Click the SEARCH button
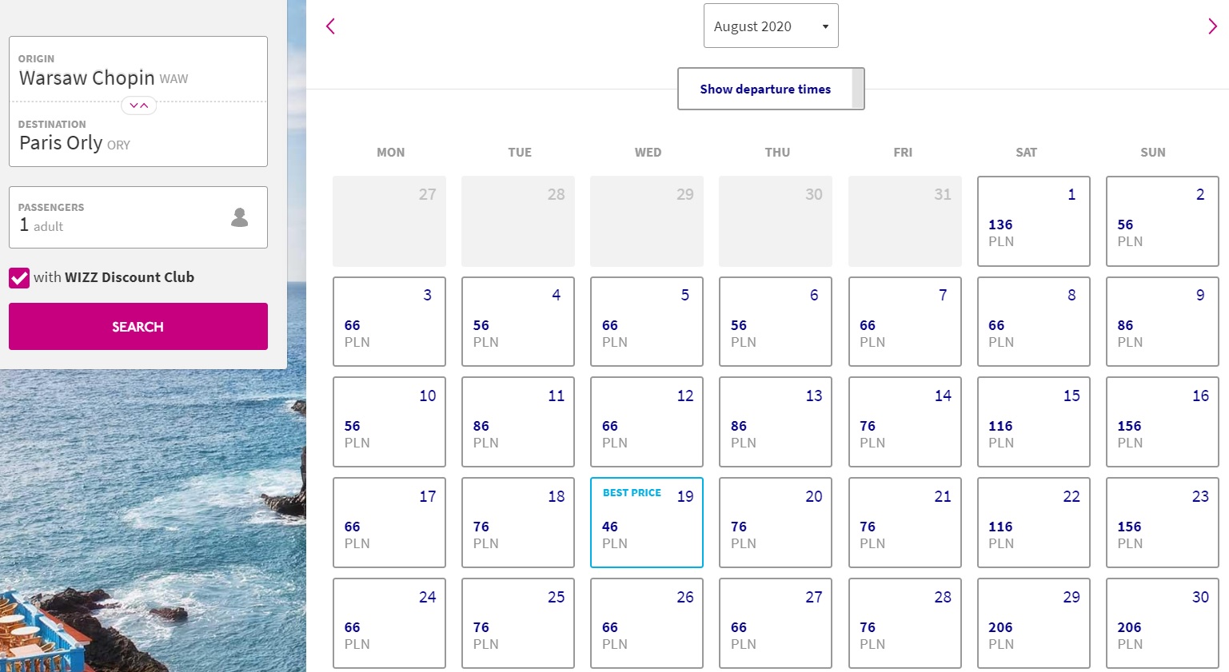The height and width of the screenshot is (672, 1229). pos(138,326)
